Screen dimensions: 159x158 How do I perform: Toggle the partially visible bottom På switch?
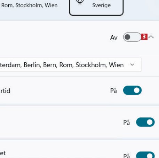145,155
